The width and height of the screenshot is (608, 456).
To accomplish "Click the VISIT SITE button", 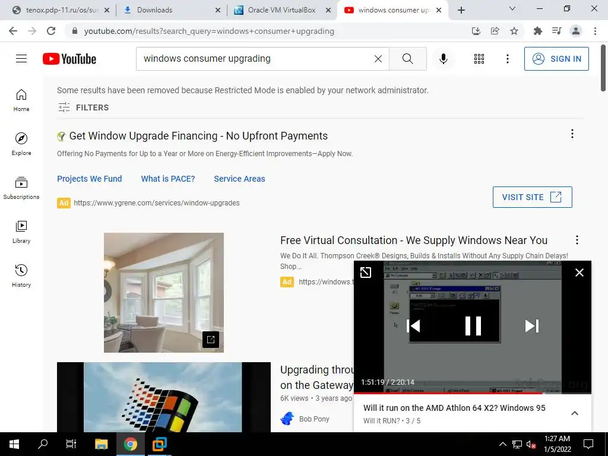I will [533, 197].
